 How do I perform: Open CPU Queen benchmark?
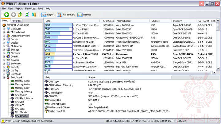tap(21, 95)
